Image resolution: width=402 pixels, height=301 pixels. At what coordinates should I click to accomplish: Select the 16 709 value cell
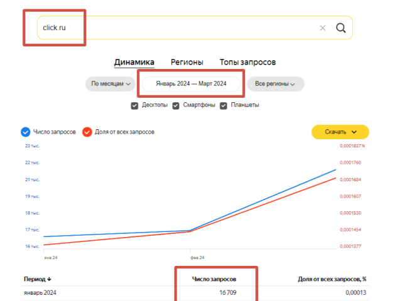click(x=227, y=293)
